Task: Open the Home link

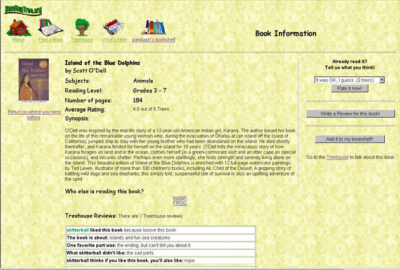Action: pos(18,40)
